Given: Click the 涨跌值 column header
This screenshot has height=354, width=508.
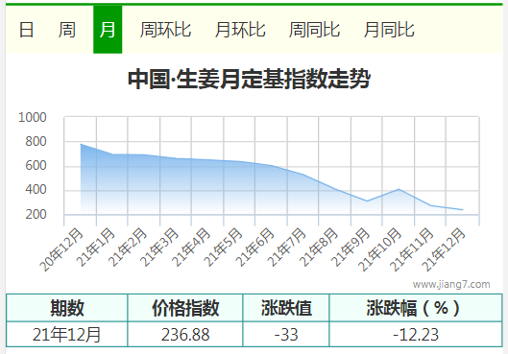Looking at the screenshot, I should [x=286, y=308].
